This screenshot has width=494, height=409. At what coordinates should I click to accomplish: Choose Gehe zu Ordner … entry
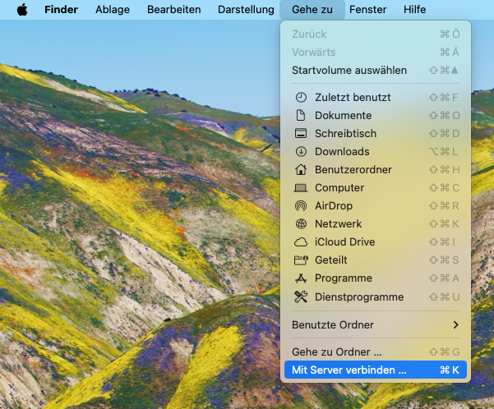[x=337, y=352]
